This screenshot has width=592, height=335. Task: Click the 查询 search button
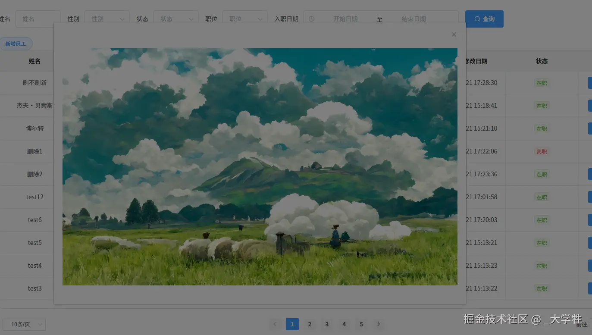[484, 19]
